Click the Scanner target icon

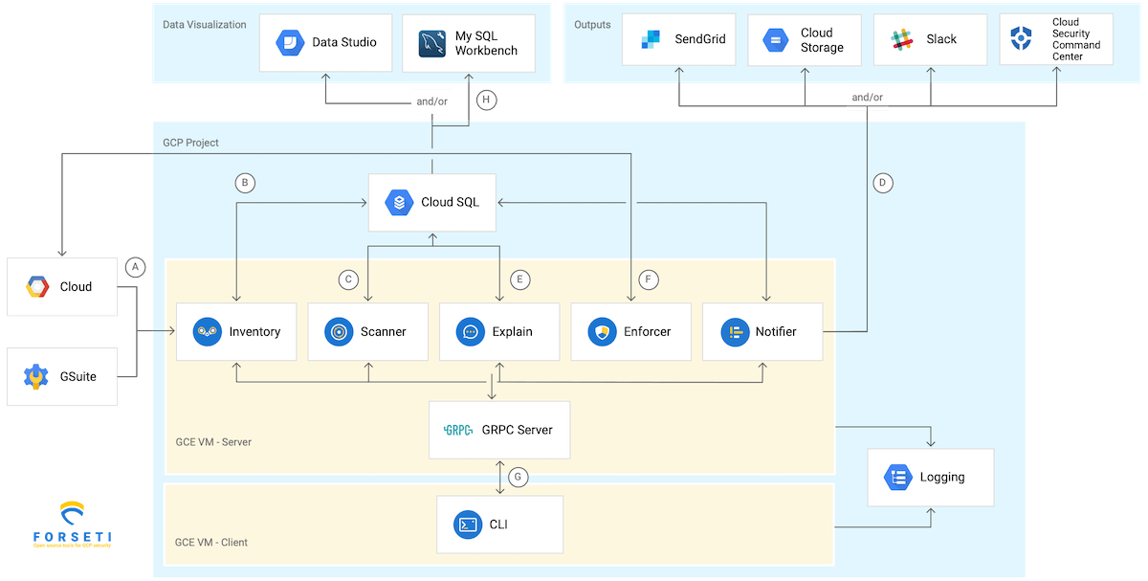[338, 331]
